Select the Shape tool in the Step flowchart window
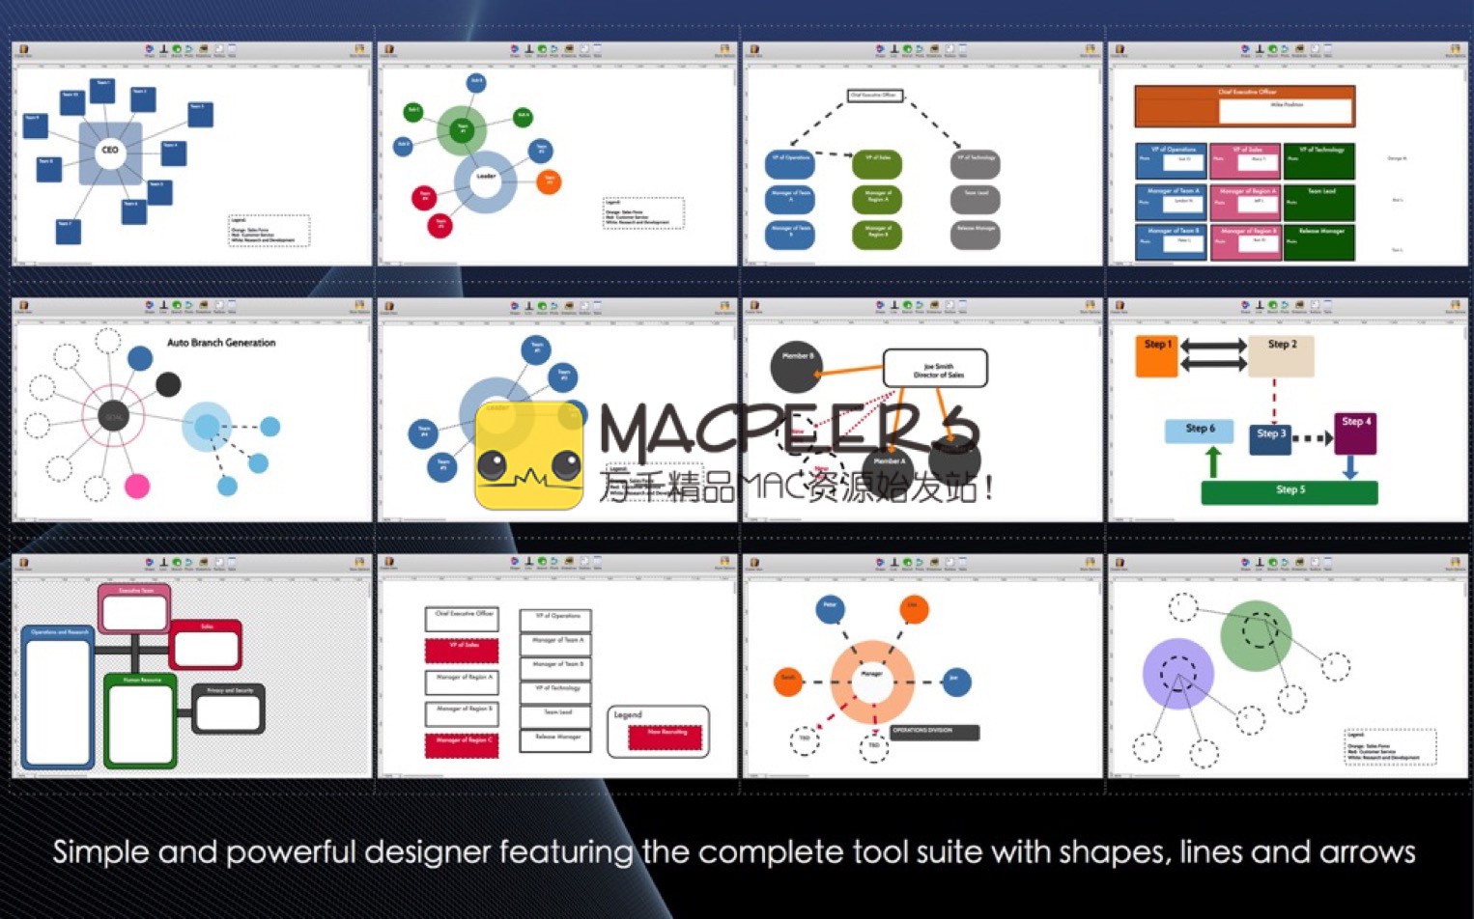This screenshot has height=919, width=1474. [1245, 307]
